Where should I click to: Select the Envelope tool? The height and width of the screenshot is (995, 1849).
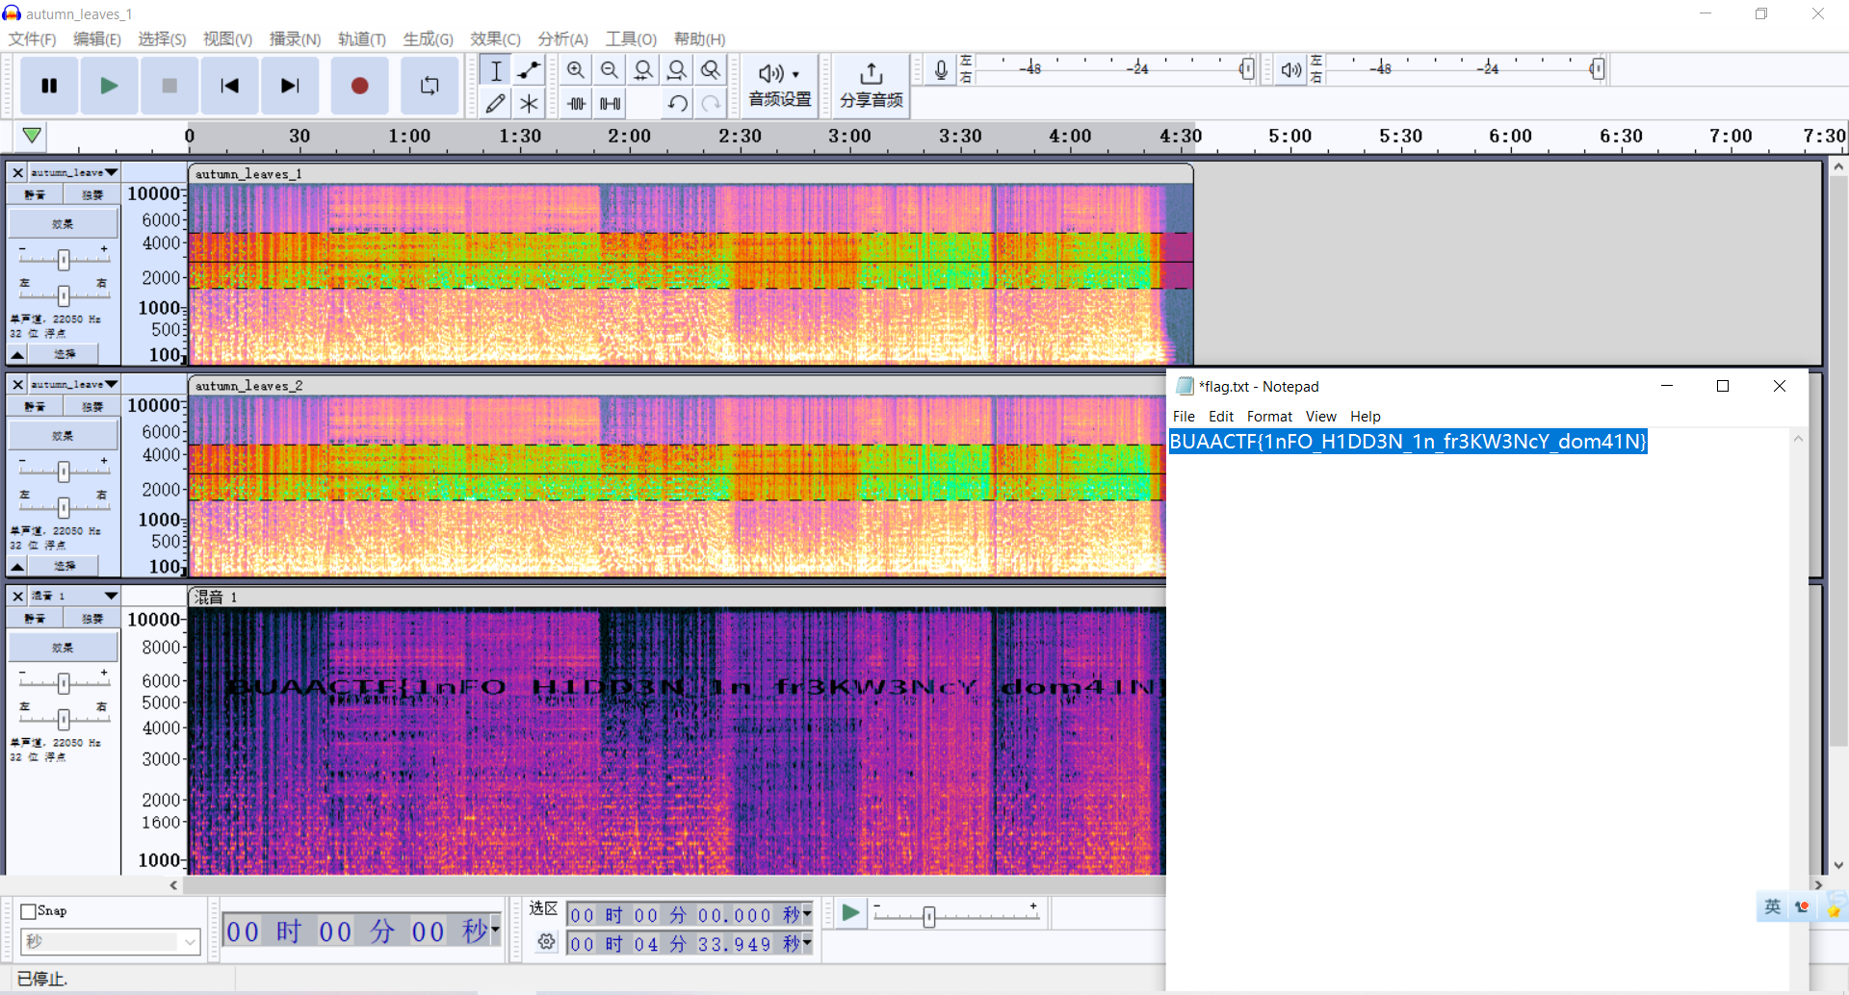click(x=529, y=70)
